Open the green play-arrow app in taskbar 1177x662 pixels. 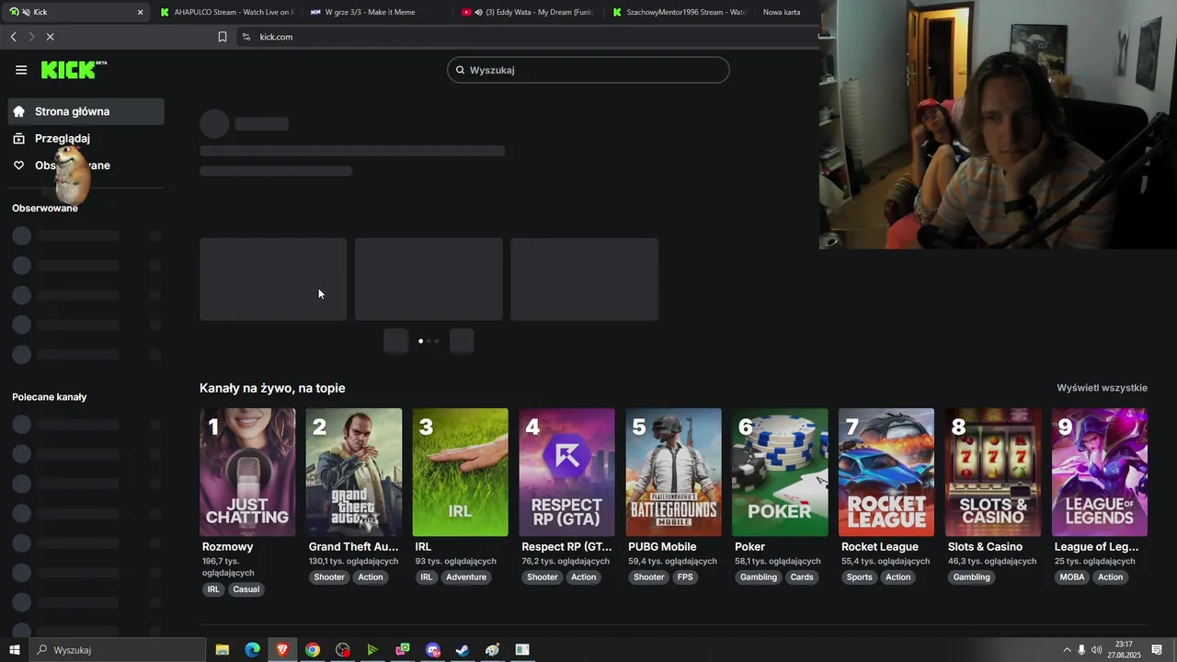pos(372,650)
